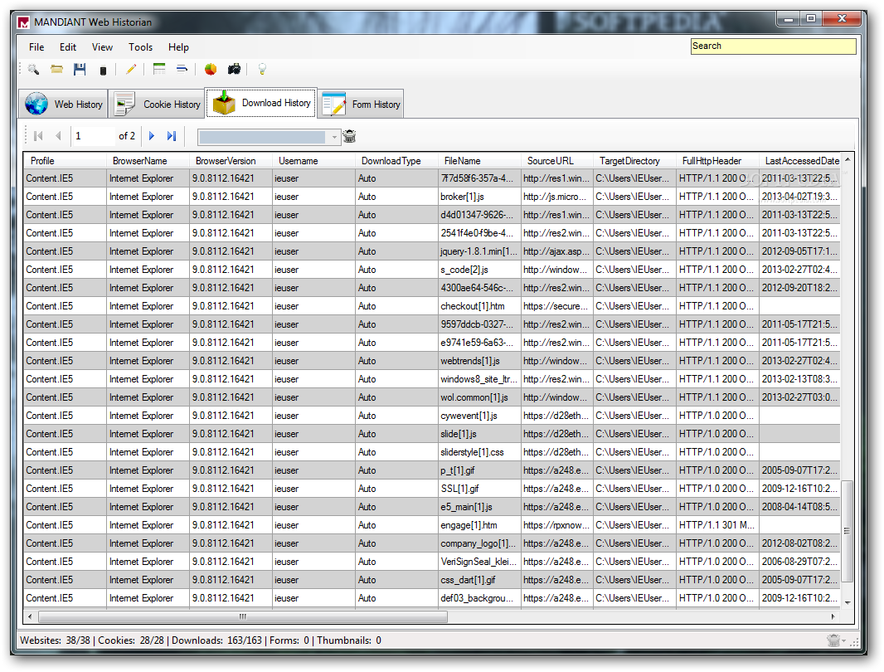The width and height of the screenshot is (884, 672).
Task: Switch to the Cookie History tab
Action: click(x=157, y=105)
